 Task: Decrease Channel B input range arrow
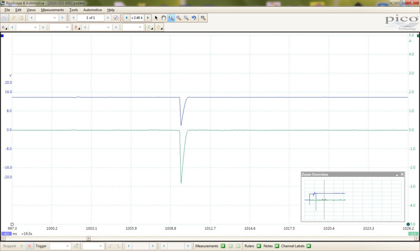tap(85, 27)
